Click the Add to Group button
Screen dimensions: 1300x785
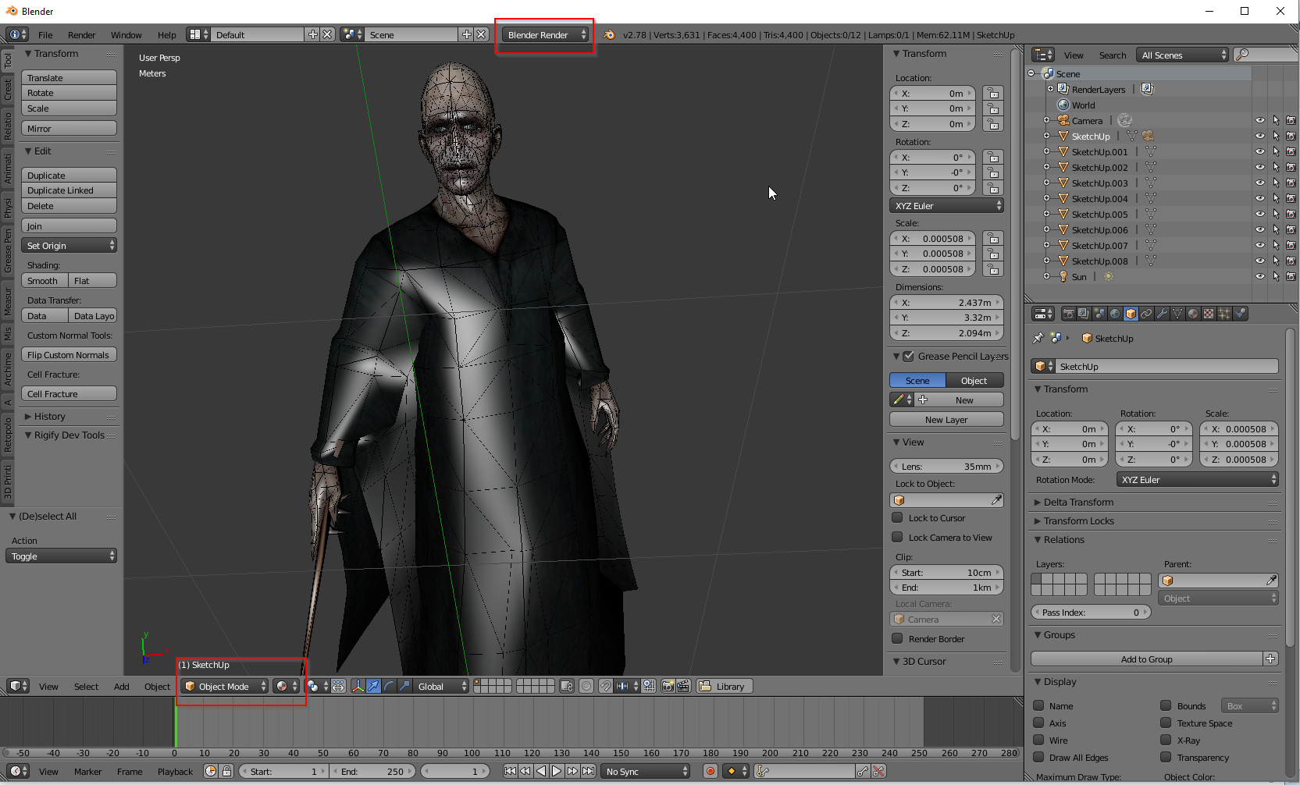coord(1146,659)
